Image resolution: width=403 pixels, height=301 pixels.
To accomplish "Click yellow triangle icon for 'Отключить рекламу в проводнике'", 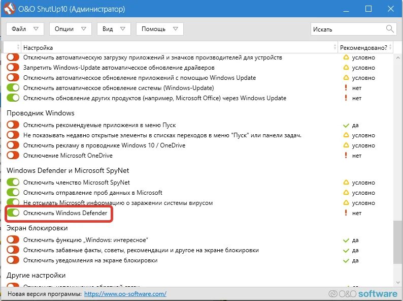I will tap(346, 145).
